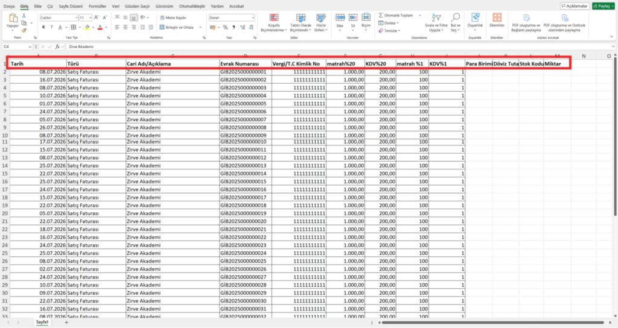Decrease decimal places icon
The height and width of the screenshot is (328, 618).
(251, 28)
